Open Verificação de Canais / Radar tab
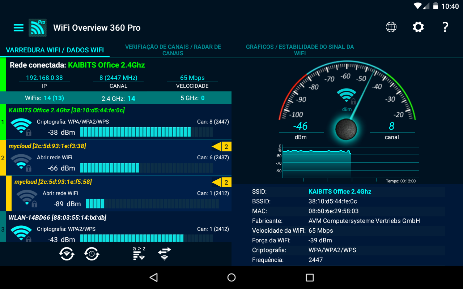 (173, 50)
